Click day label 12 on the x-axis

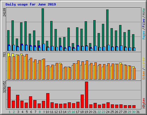pyautogui.click(x=56, y=112)
